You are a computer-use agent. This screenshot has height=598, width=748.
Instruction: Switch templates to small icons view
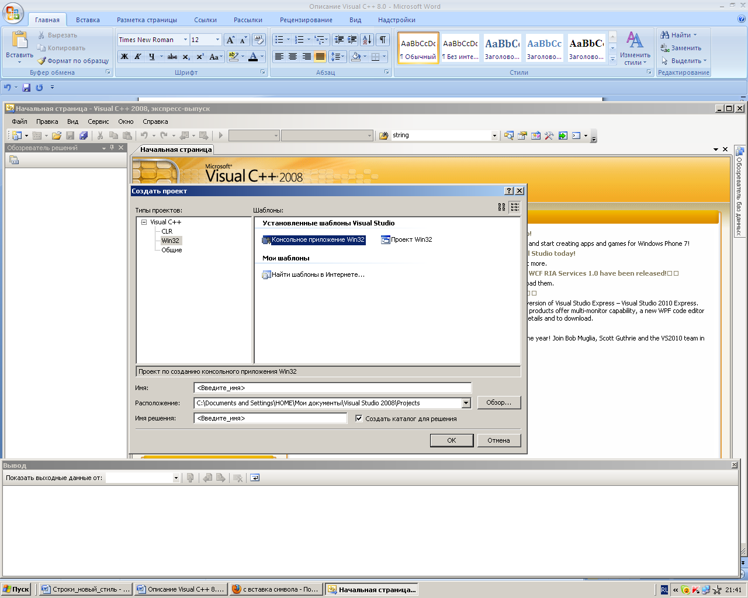515,207
